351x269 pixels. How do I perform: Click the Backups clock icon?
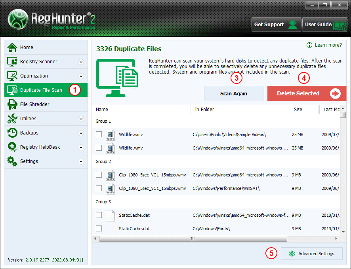click(x=12, y=133)
